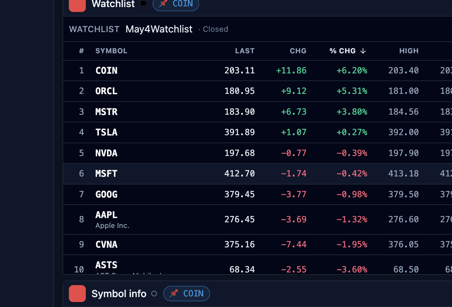The width and height of the screenshot is (452, 307).
Task: Select the NVDA row symbol
Action: point(106,153)
